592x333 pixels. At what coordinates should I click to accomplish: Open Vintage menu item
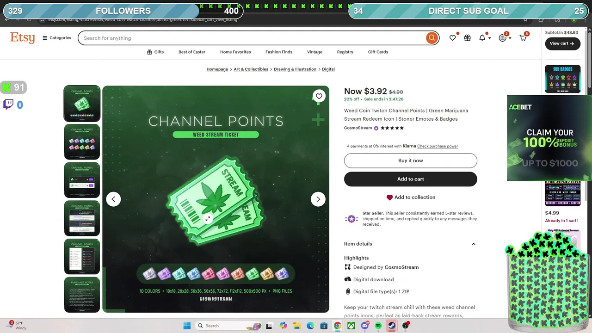[314, 52]
